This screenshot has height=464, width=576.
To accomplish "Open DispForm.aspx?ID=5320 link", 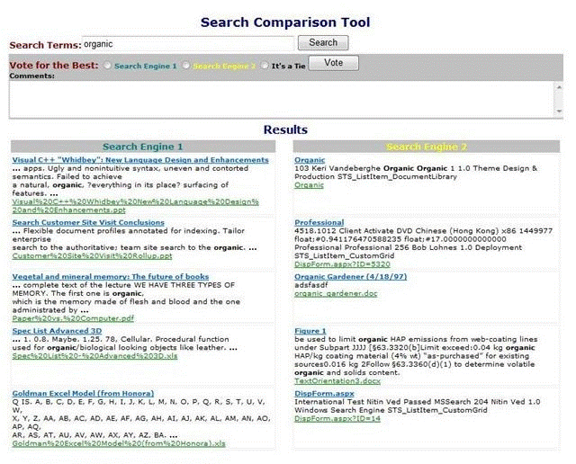I will pyautogui.click(x=342, y=264).
